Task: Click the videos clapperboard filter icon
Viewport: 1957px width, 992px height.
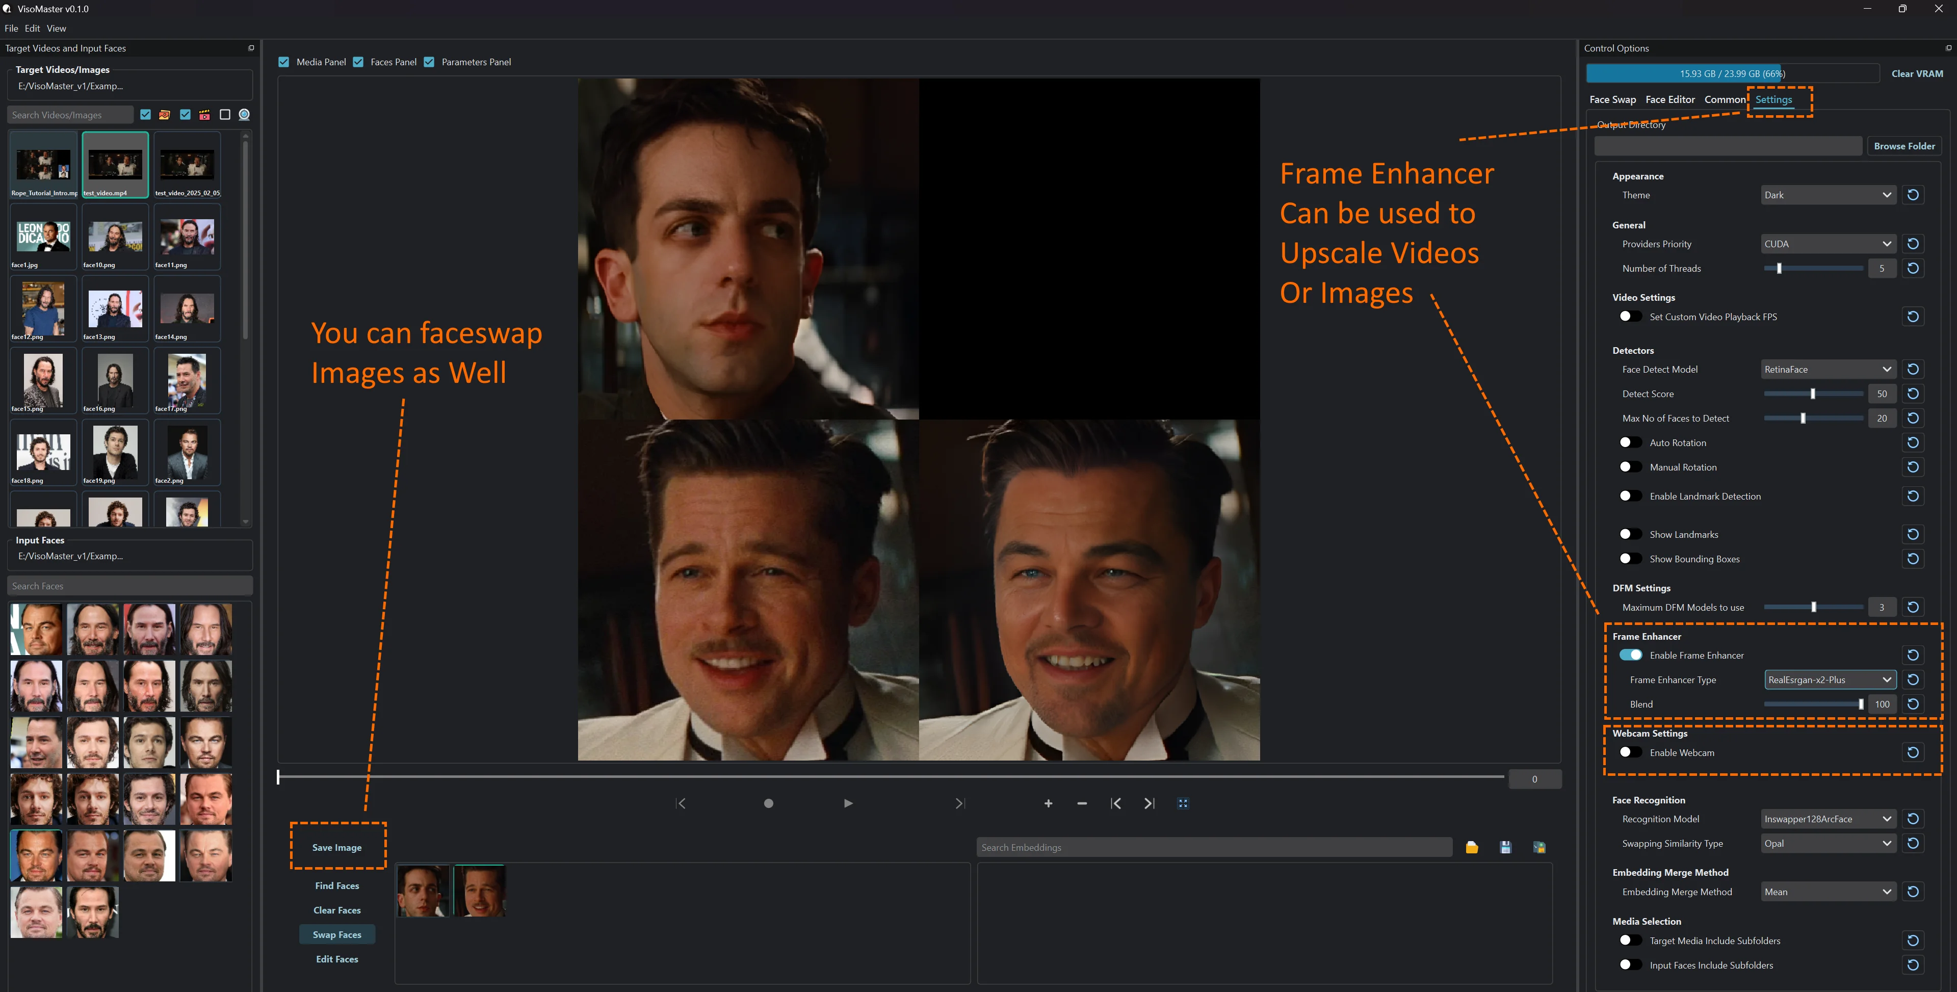Action: point(204,115)
